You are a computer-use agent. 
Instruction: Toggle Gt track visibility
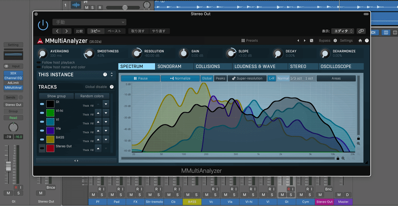point(42,104)
